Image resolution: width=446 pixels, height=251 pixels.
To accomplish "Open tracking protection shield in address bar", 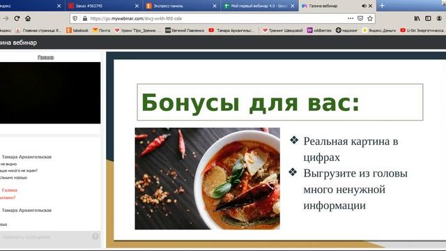I will pos(75,19).
